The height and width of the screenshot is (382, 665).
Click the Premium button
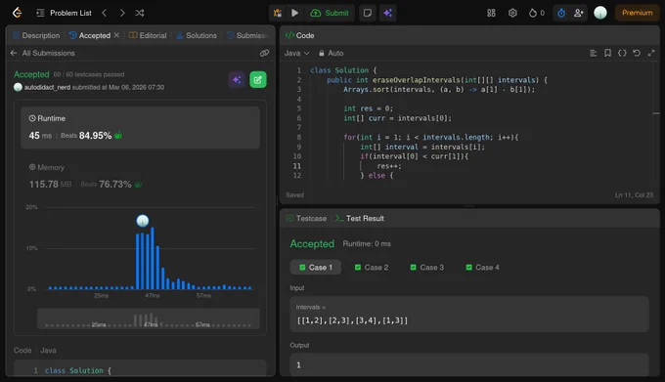click(637, 13)
